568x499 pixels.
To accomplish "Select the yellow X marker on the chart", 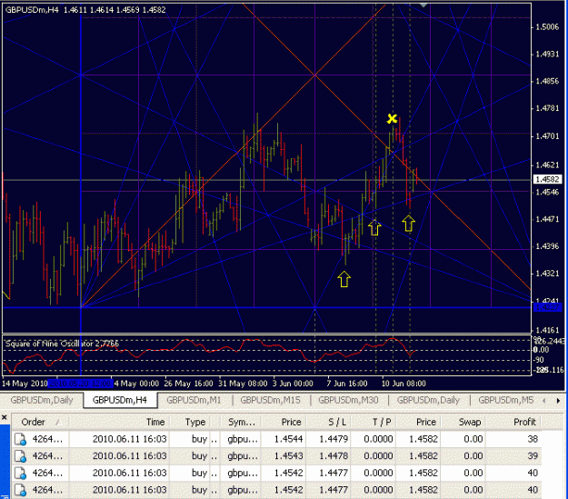I will click(392, 118).
